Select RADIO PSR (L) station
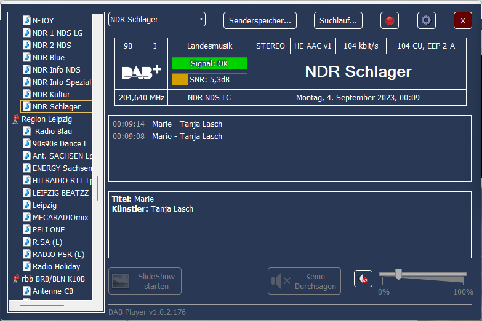482x321 pixels. click(58, 254)
